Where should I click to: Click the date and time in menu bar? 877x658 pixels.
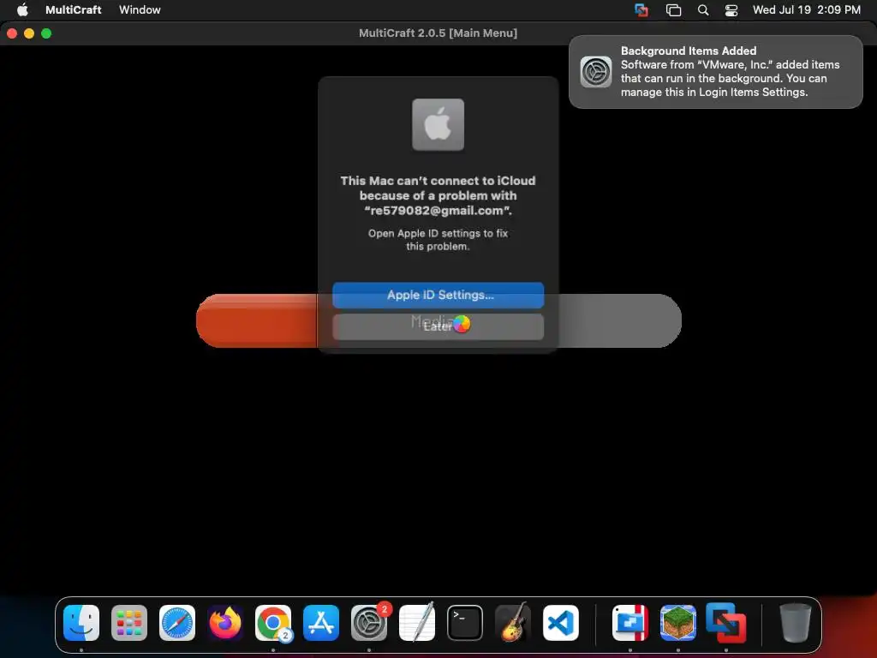pyautogui.click(x=806, y=9)
